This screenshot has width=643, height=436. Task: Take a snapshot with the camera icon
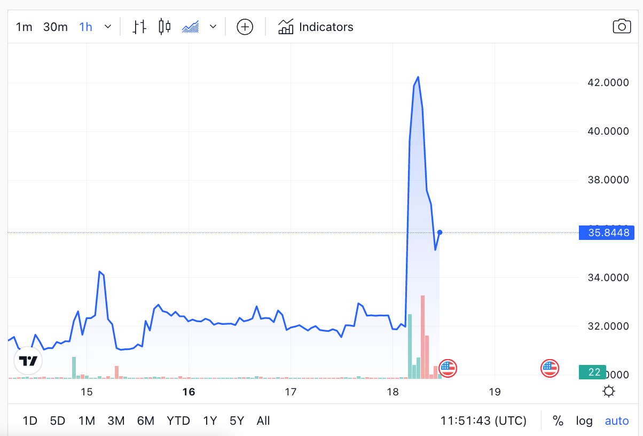[x=622, y=27]
